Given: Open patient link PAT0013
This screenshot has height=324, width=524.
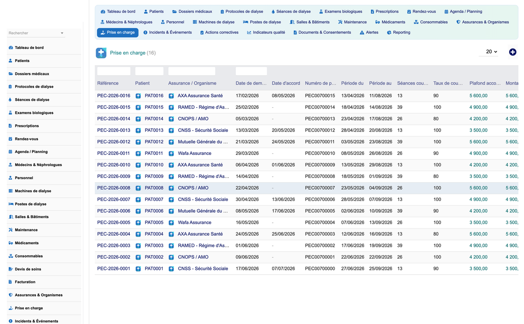Looking at the screenshot, I should 154,130.
